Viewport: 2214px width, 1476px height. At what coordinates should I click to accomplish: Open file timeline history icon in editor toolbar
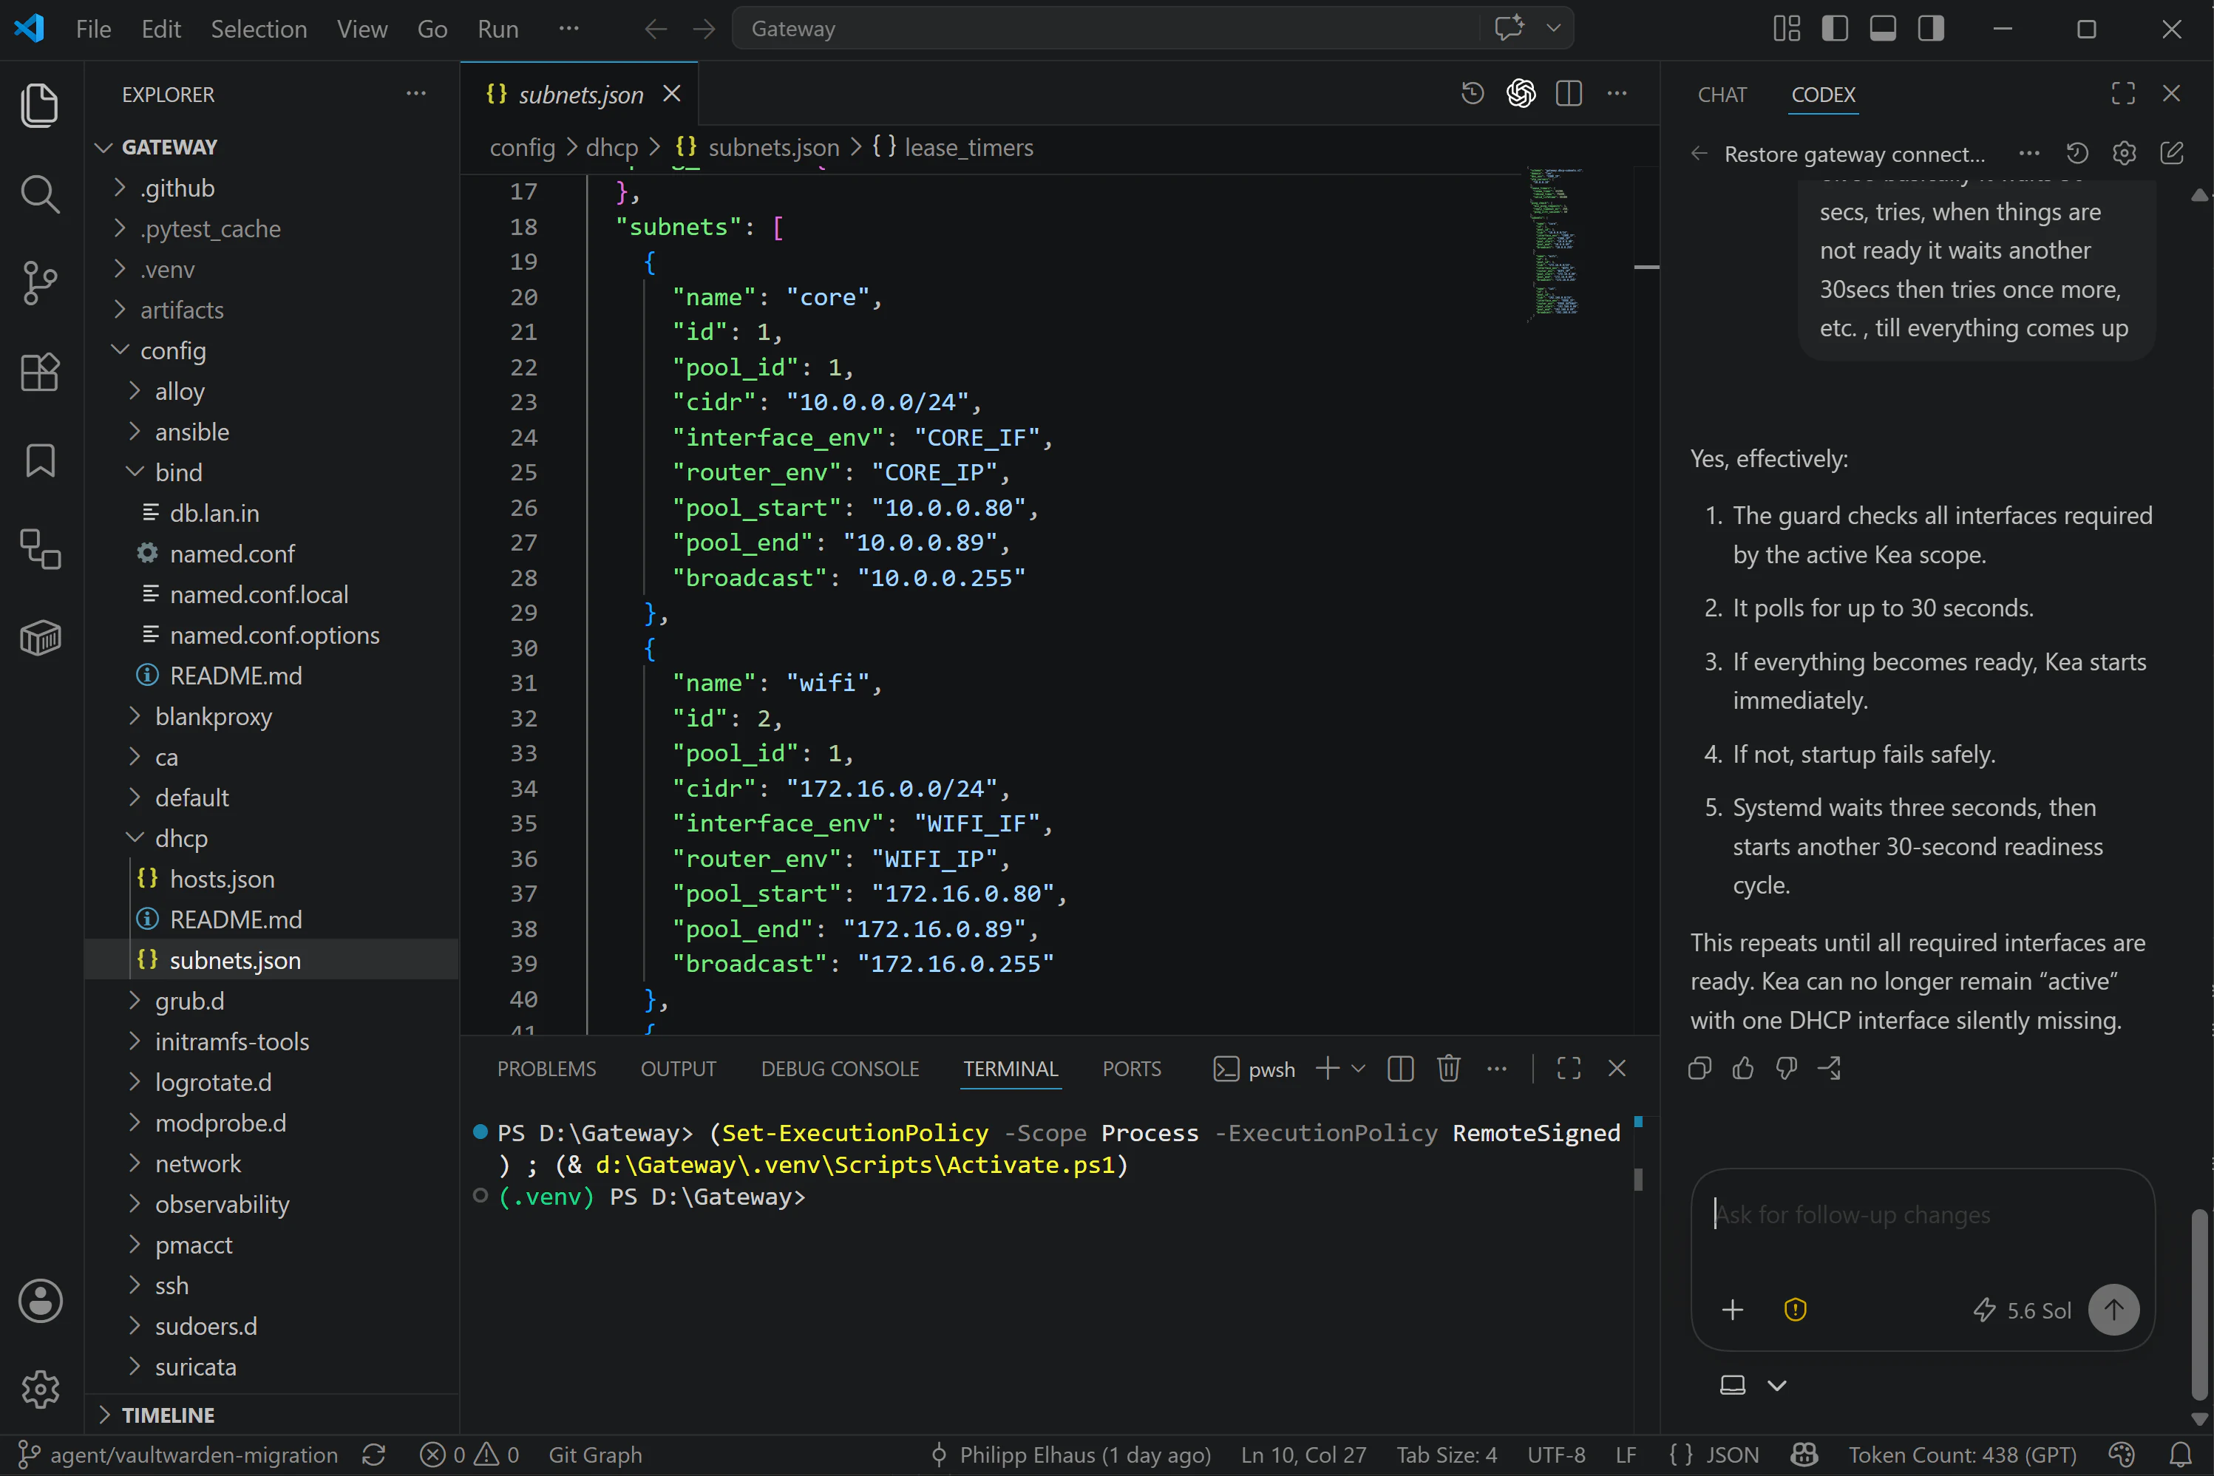[x=1473, y=93]
